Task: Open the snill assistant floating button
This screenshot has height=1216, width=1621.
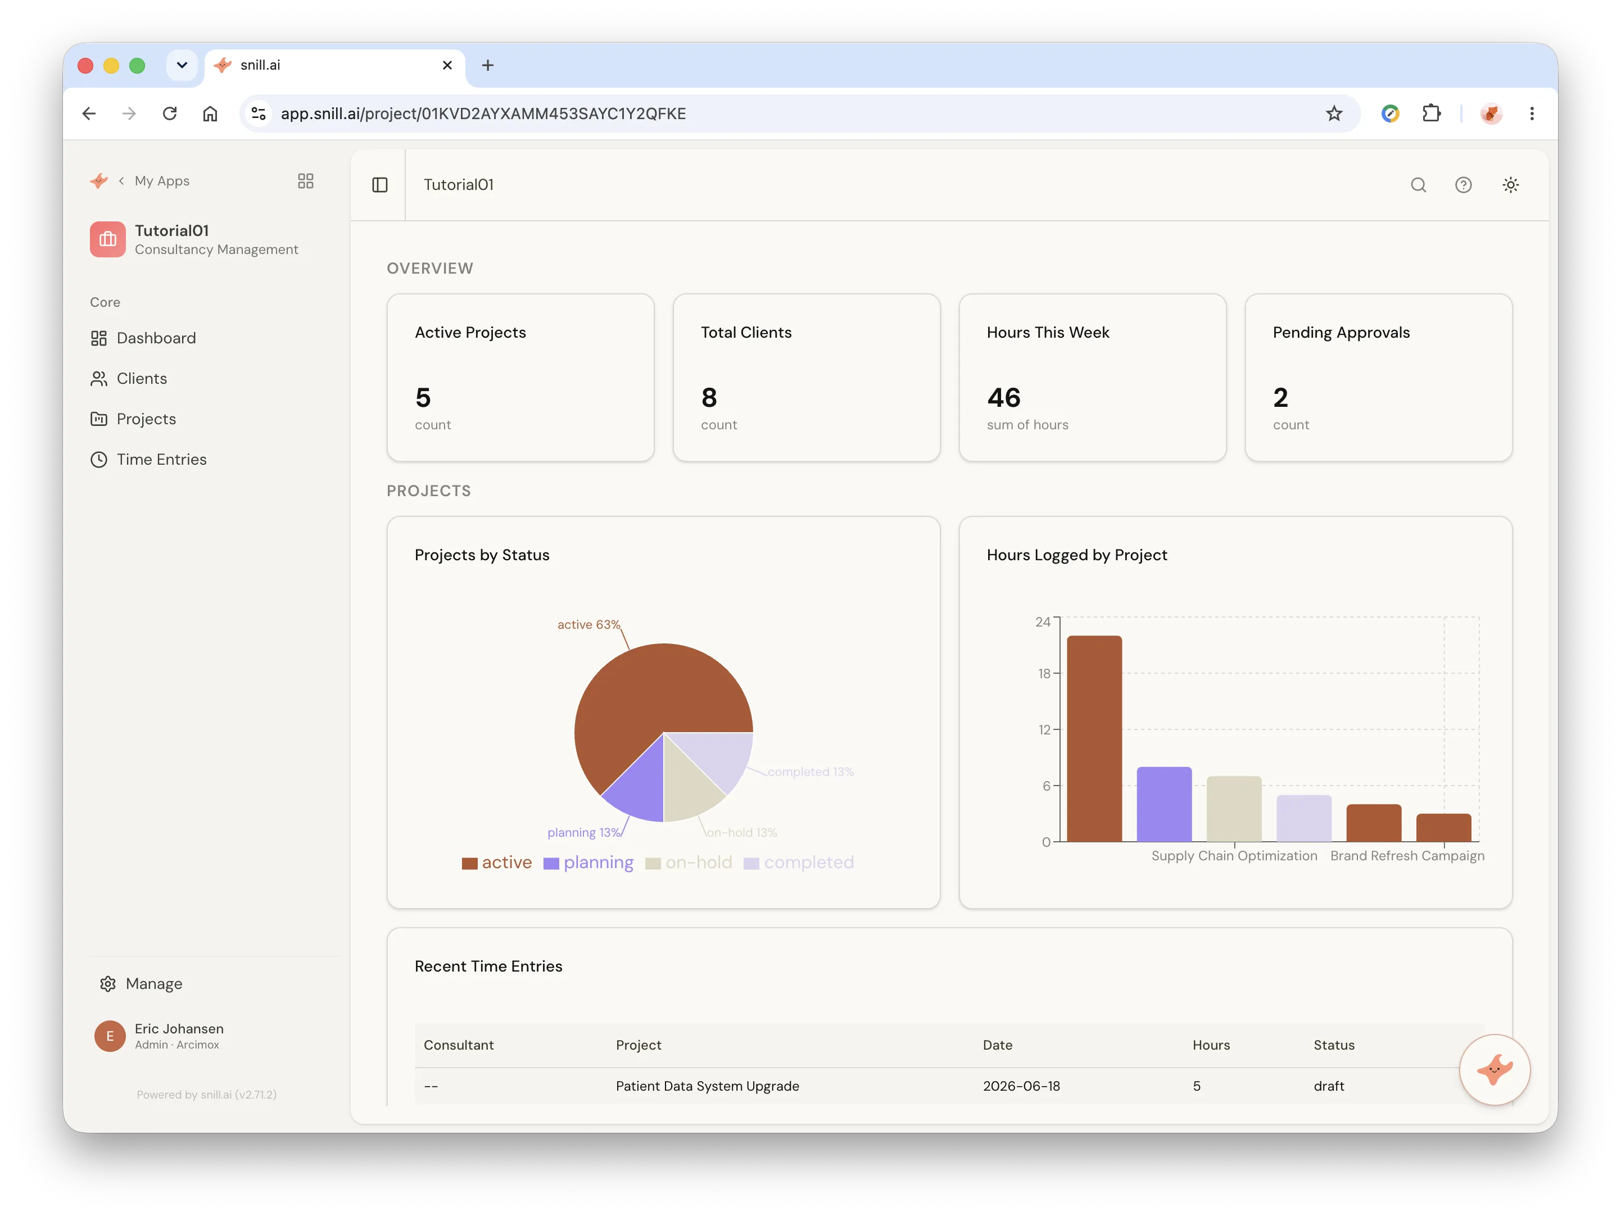Action: [x=1494, y=1069]
